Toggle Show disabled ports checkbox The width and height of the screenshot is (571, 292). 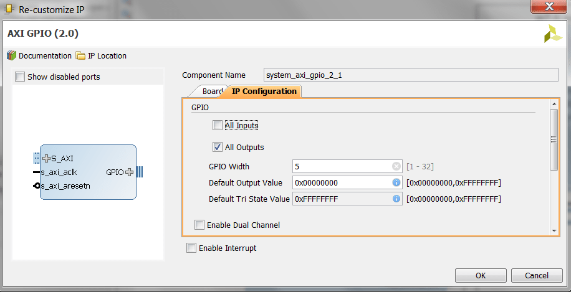pyautogui.click(x=20, y=77)
